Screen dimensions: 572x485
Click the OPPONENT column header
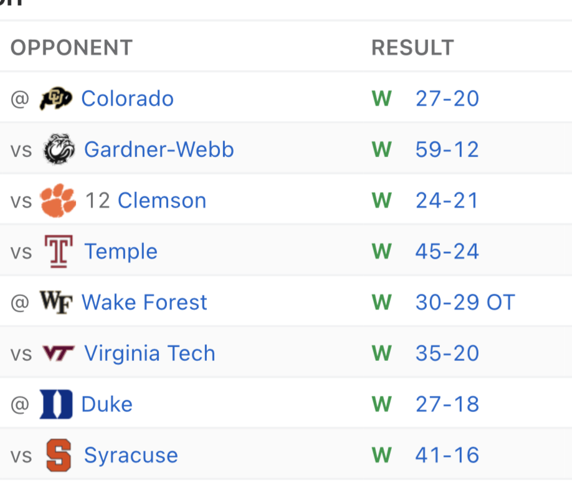point(72,47)
